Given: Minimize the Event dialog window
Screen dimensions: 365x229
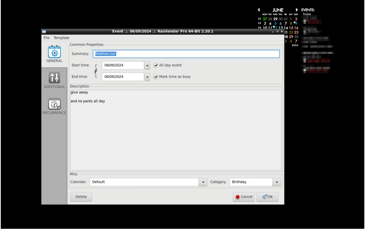Looking at the screenshot, I should 273,31.
